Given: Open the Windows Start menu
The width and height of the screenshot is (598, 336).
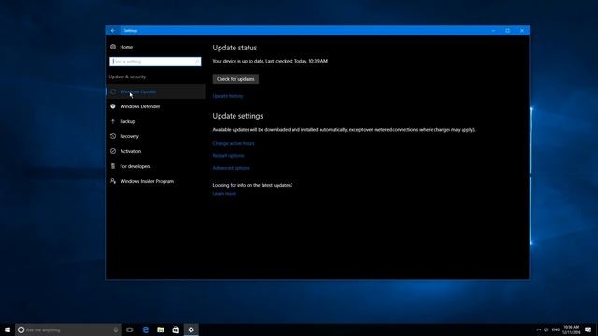Looking at the screenshot, I should 7,329.
